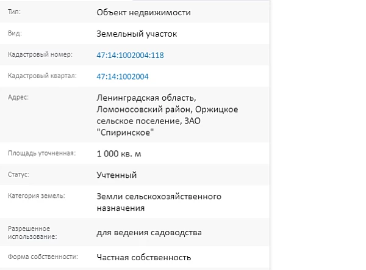Click the "Кадастровый номер:" label
Image resolution: width=366 pixels, height=270 pixels.
(x=40, y=55)
